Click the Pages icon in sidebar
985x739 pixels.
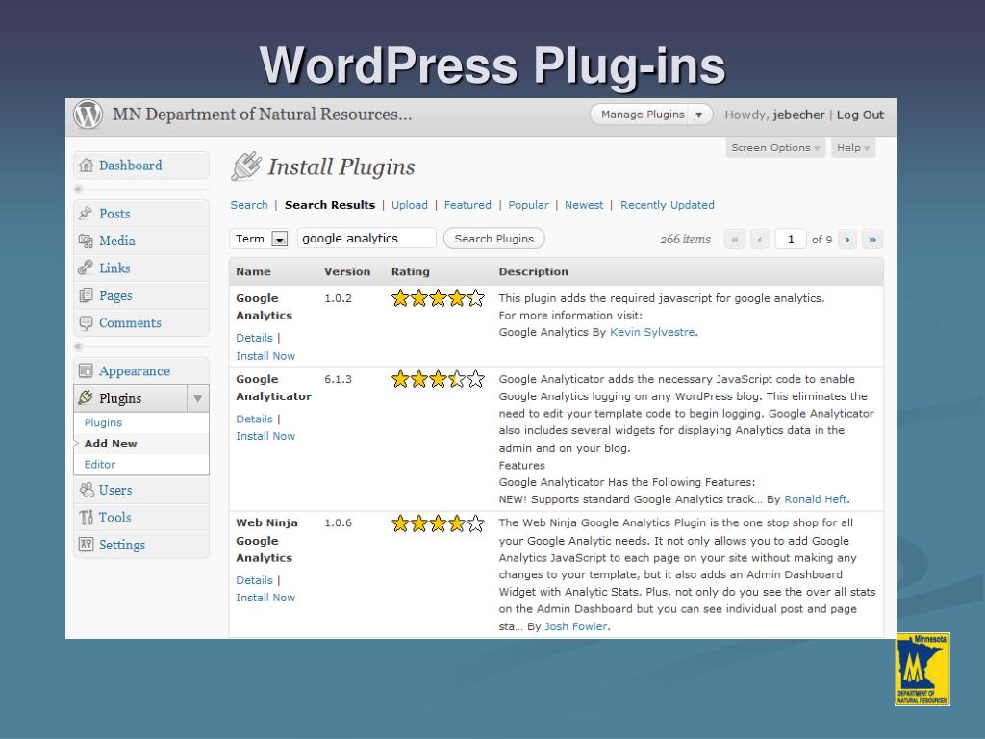click(x=86, y=295)
